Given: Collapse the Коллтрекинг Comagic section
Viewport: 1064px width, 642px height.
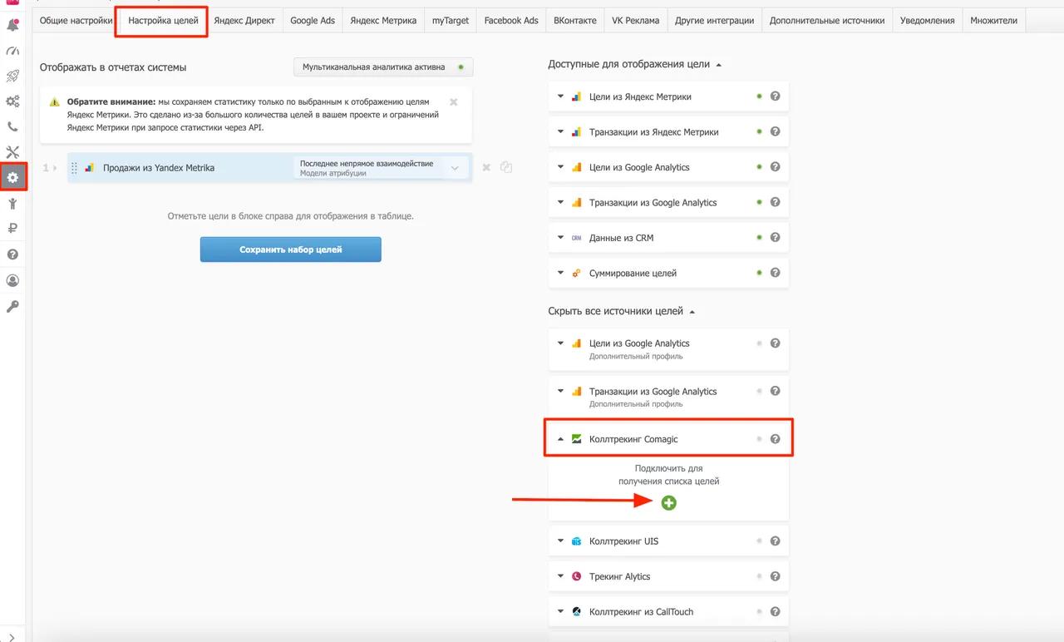Looking at the screenshot, I should 561,439.
